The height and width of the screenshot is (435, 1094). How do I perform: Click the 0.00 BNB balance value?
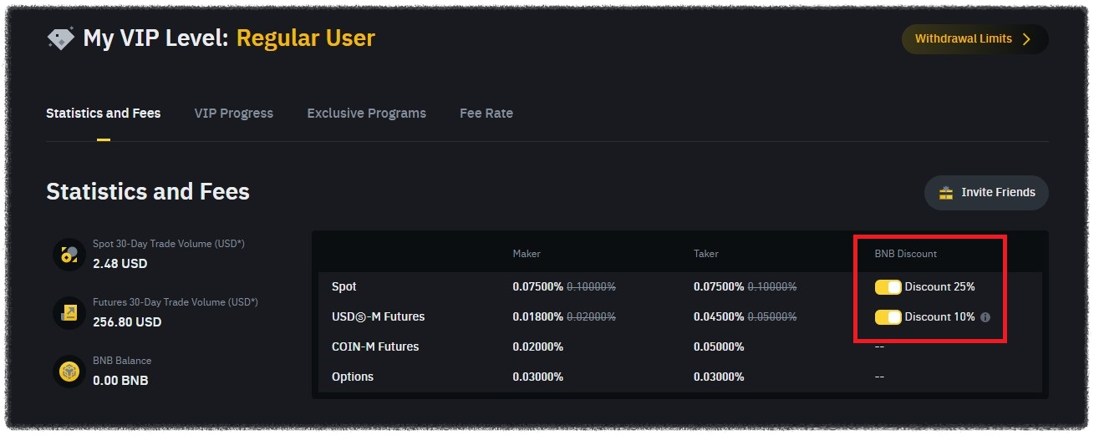[x=120, y=381]
